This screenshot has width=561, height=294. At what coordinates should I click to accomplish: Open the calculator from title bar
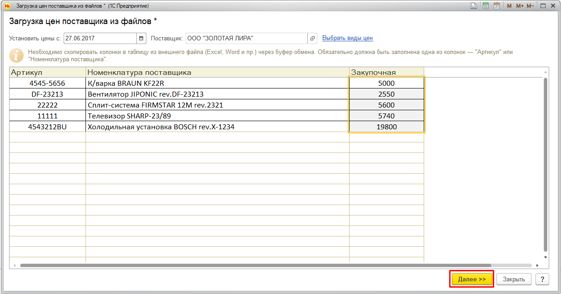pos(486,6)
